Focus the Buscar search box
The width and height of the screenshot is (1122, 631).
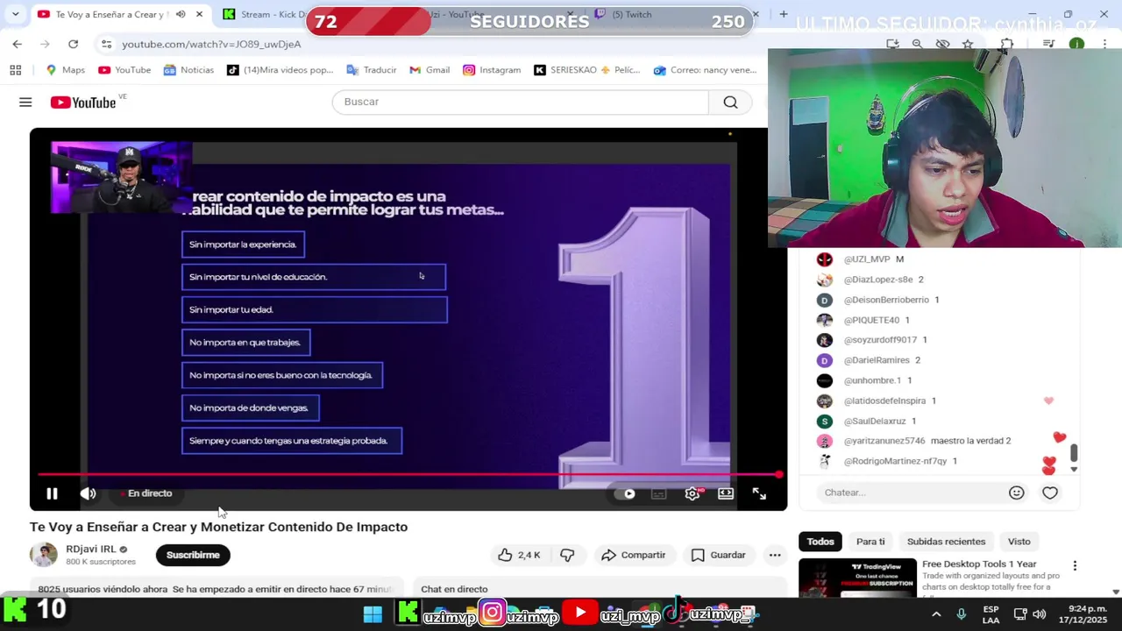[x=521, y=102]
